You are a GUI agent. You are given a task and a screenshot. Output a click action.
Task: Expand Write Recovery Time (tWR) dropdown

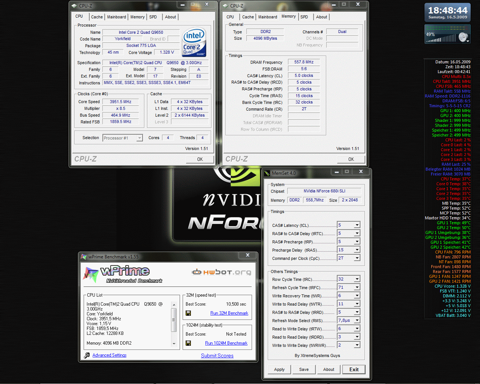click(x=357, y=295)
